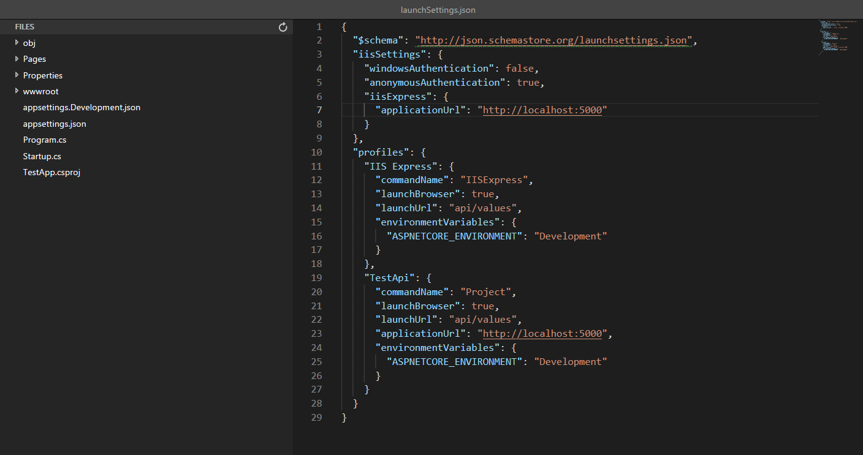Click the true value on line 5
The image size is (863, 455).
[528, 82]
